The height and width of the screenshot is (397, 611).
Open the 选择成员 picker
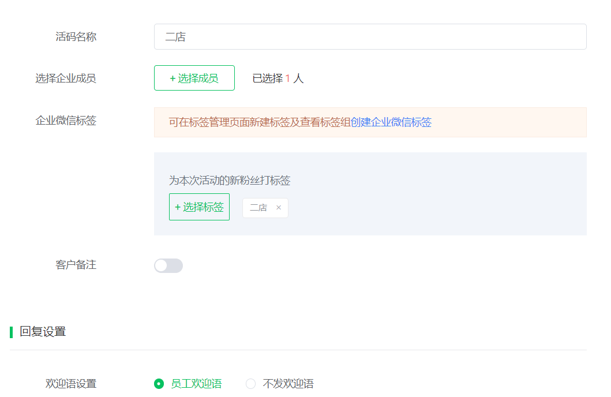tap(194, 78)
